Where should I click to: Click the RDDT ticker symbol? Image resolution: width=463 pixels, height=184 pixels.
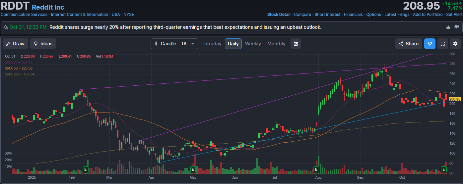15,6
